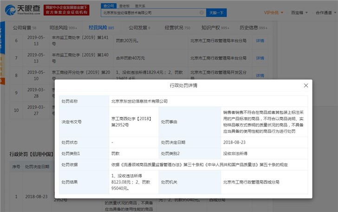Click the 国家中小企业发展基金 red banner

tap(66, 10)
